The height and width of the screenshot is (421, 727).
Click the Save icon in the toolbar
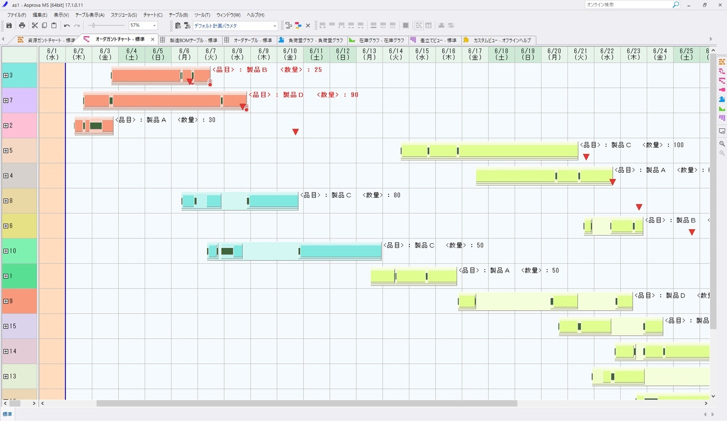coord(9,26)
